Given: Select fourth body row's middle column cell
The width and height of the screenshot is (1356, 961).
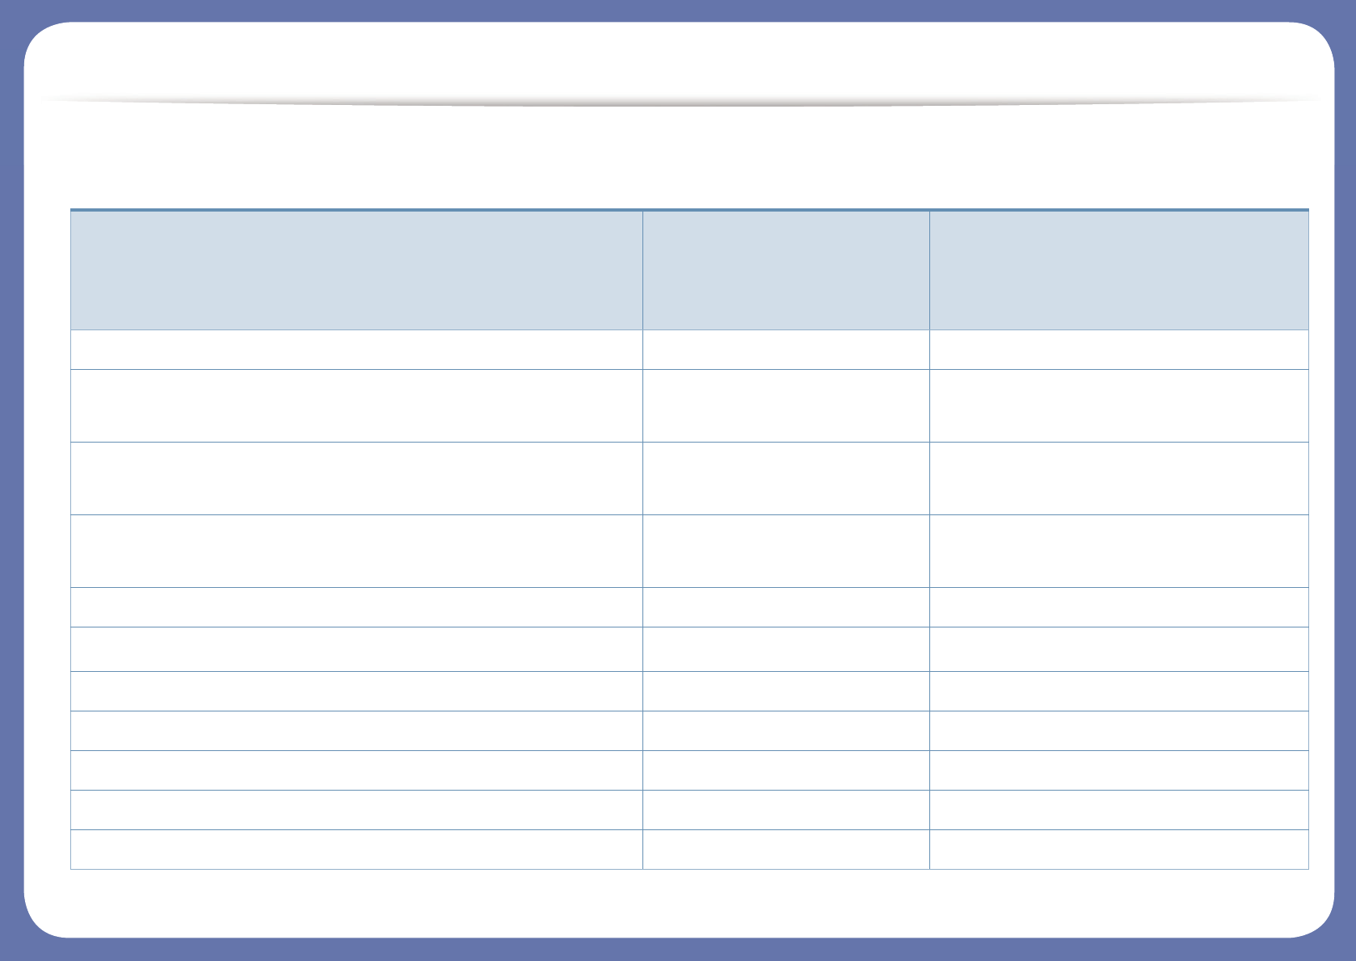Looking at the screenshot, I should click(786, 551).
